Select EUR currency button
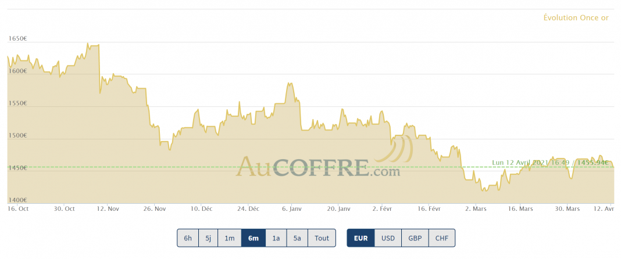This screenshot has width=621, height=259. point(361,238)
